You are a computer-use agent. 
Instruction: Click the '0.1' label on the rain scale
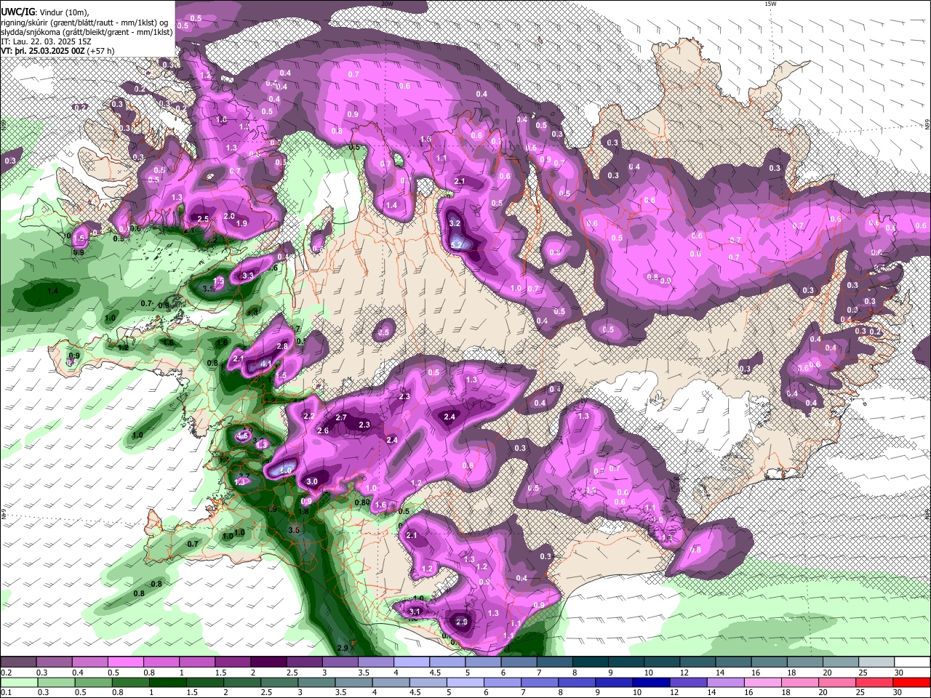(x=5, y=692)
